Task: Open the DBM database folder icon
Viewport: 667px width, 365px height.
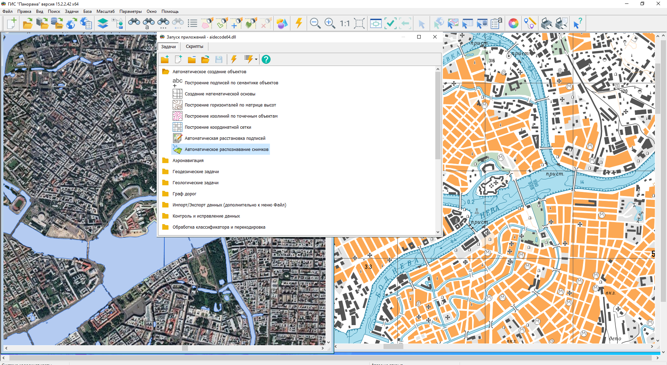Action: coord(57,24)
